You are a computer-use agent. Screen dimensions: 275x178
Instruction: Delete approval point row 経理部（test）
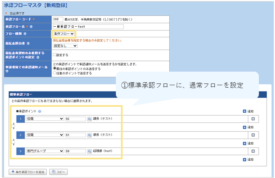tap(253, 151)
